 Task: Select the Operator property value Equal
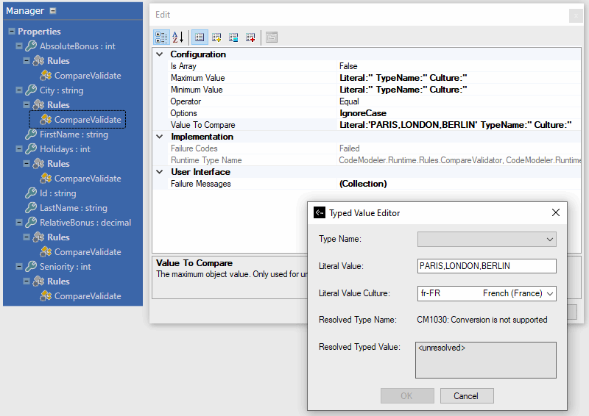click(x=349, y=101)
